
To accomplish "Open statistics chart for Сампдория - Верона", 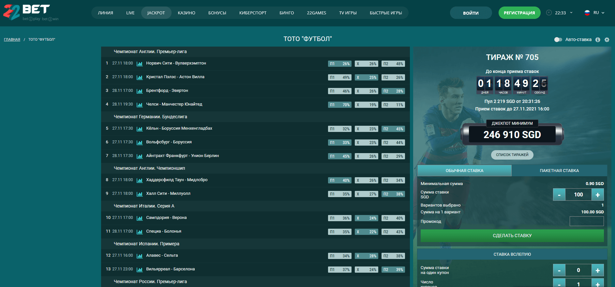I will [x=140, y=218].
